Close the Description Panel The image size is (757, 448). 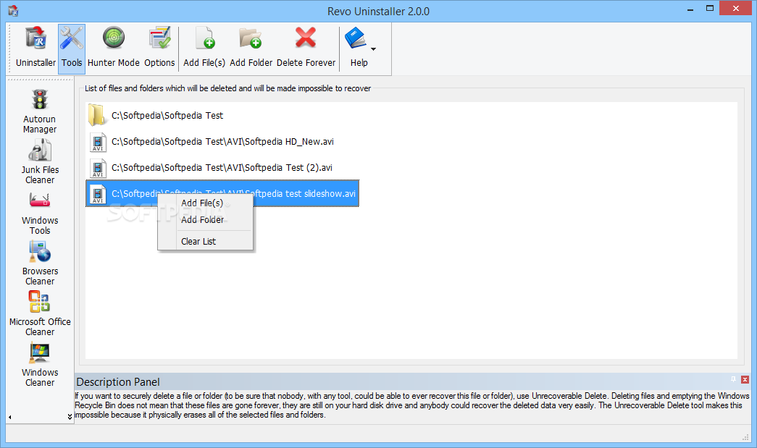point(745,379)
